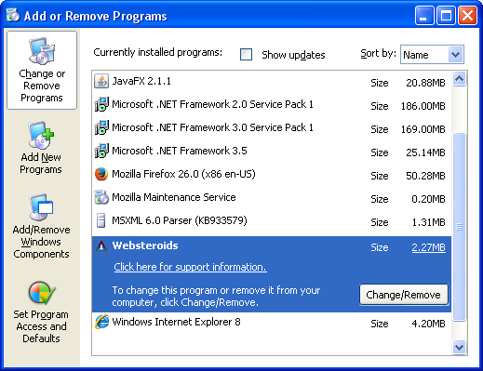Viewport: 483px width, 371px height.
Task: Click the 20.88MB size of JavaFX
Action: (425, 83)
